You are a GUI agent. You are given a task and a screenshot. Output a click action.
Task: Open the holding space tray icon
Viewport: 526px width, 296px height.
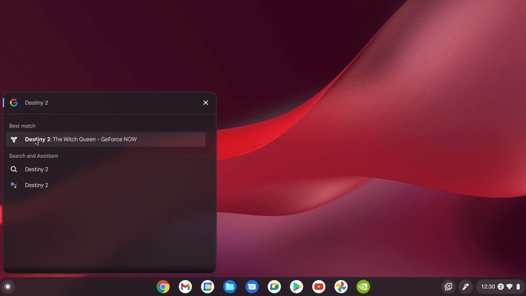coord(448,286)
